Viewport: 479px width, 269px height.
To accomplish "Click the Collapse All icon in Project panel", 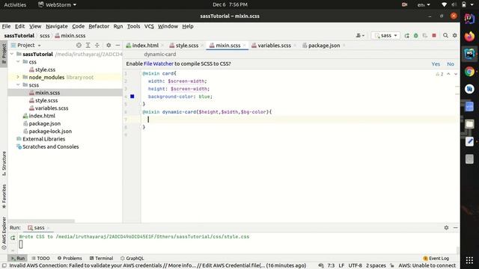I will click(97, 45).
